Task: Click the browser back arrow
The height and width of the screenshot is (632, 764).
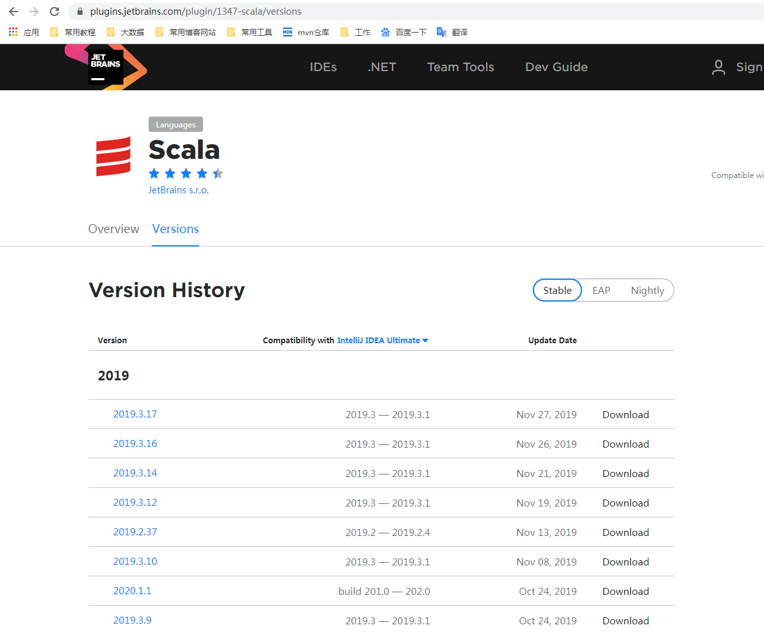Action: point(13,12)
